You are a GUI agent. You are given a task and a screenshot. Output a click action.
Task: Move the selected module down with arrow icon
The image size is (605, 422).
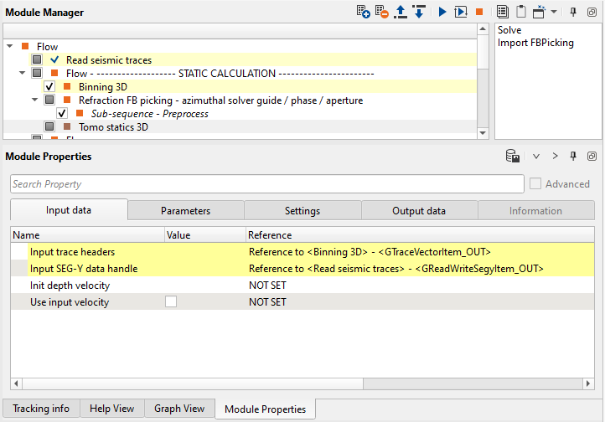[419, 13]
